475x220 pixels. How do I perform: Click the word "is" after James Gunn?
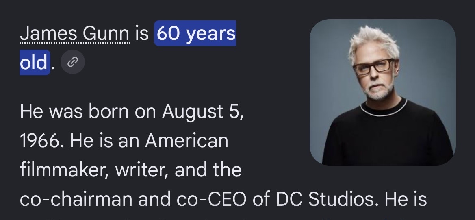tap(142, 33)
